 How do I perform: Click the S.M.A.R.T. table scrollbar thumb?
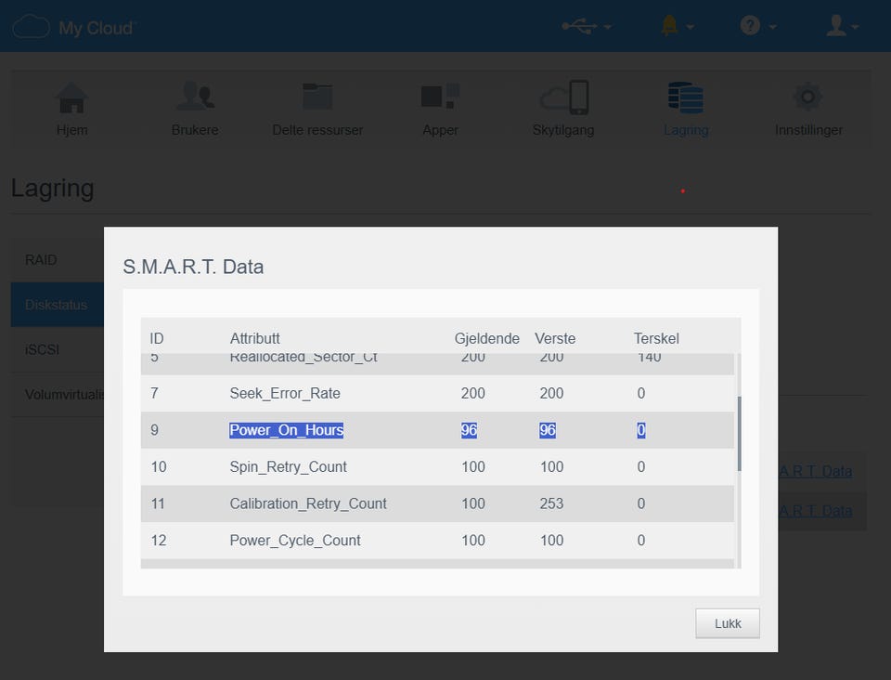(x=739, y=433)
